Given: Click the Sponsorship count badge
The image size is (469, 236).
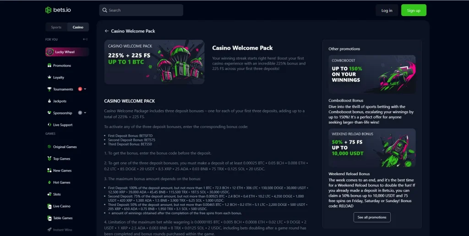Looking at the screenshot, I should tap(80, 113).
